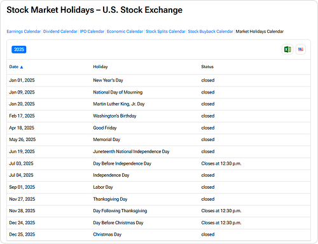Click the Date column header

click(14, 67)
